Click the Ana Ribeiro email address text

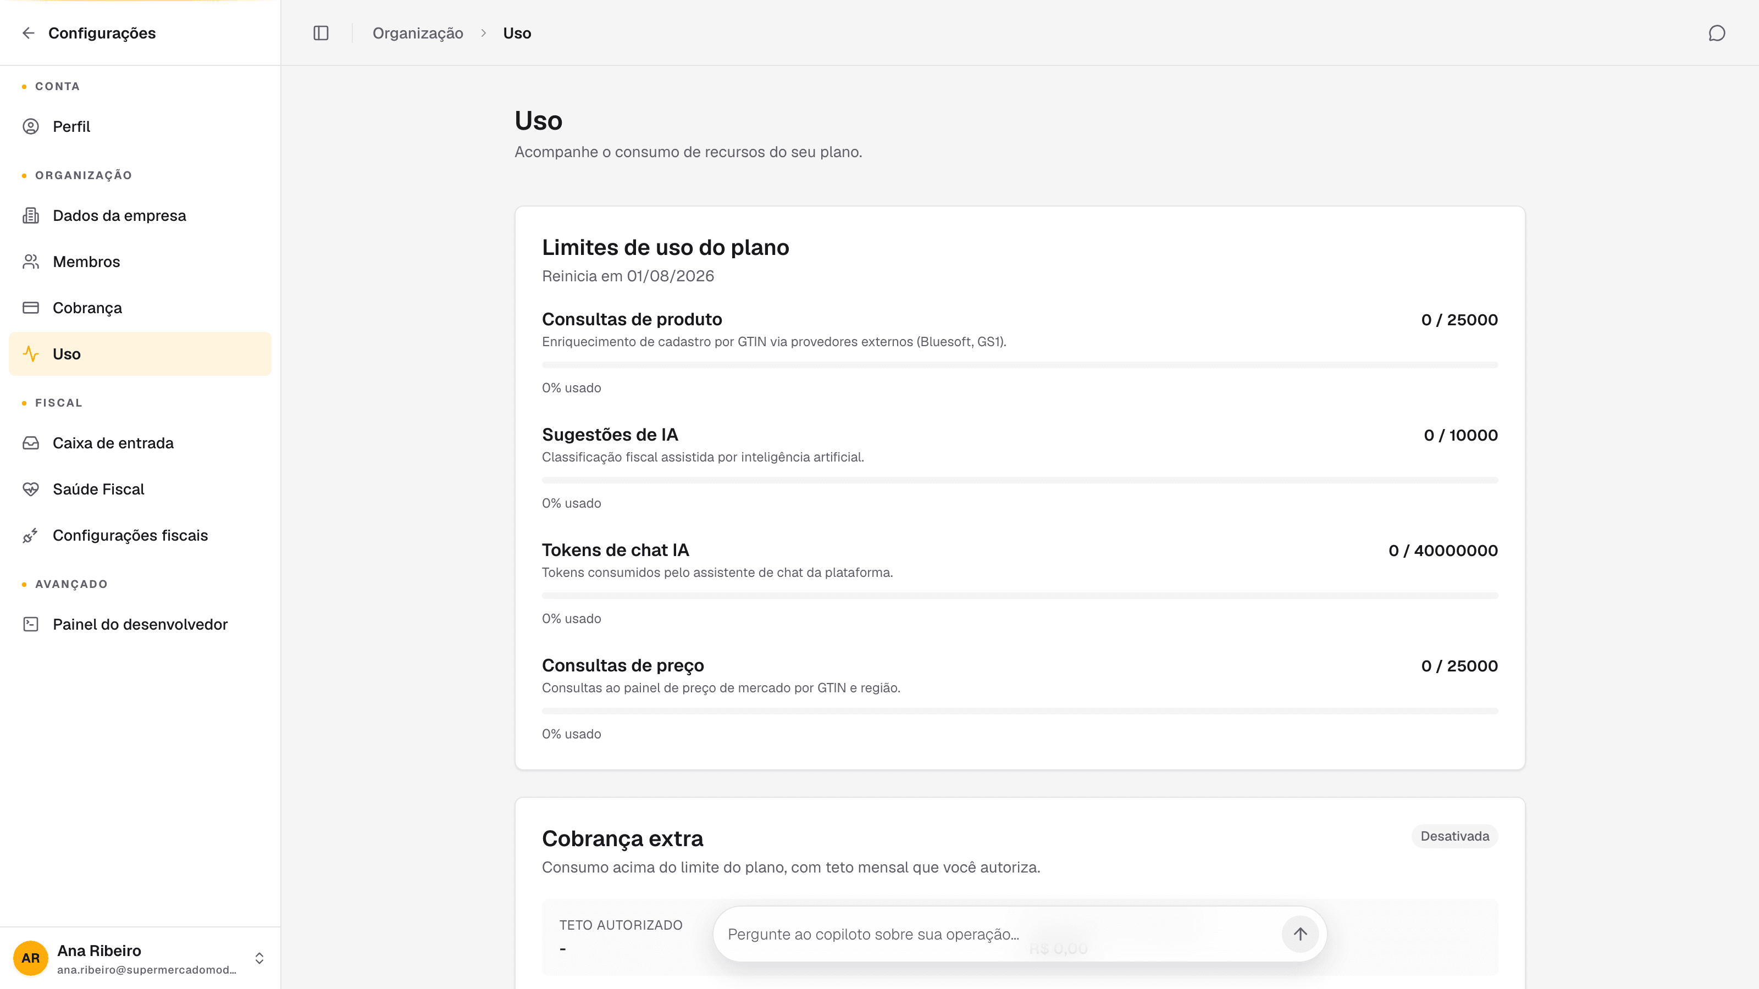pos(147,969)
